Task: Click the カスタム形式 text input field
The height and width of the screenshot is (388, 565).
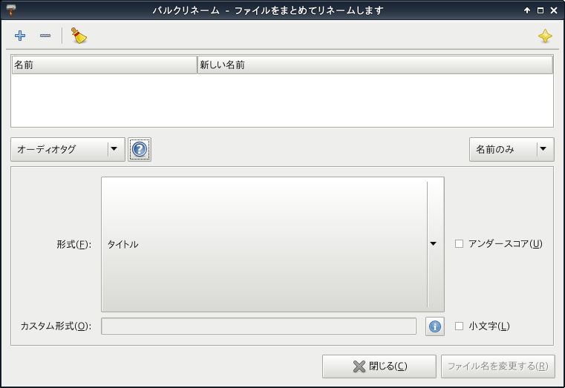Action: point(258,326)
